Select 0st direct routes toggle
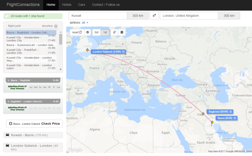 (97, 32)
